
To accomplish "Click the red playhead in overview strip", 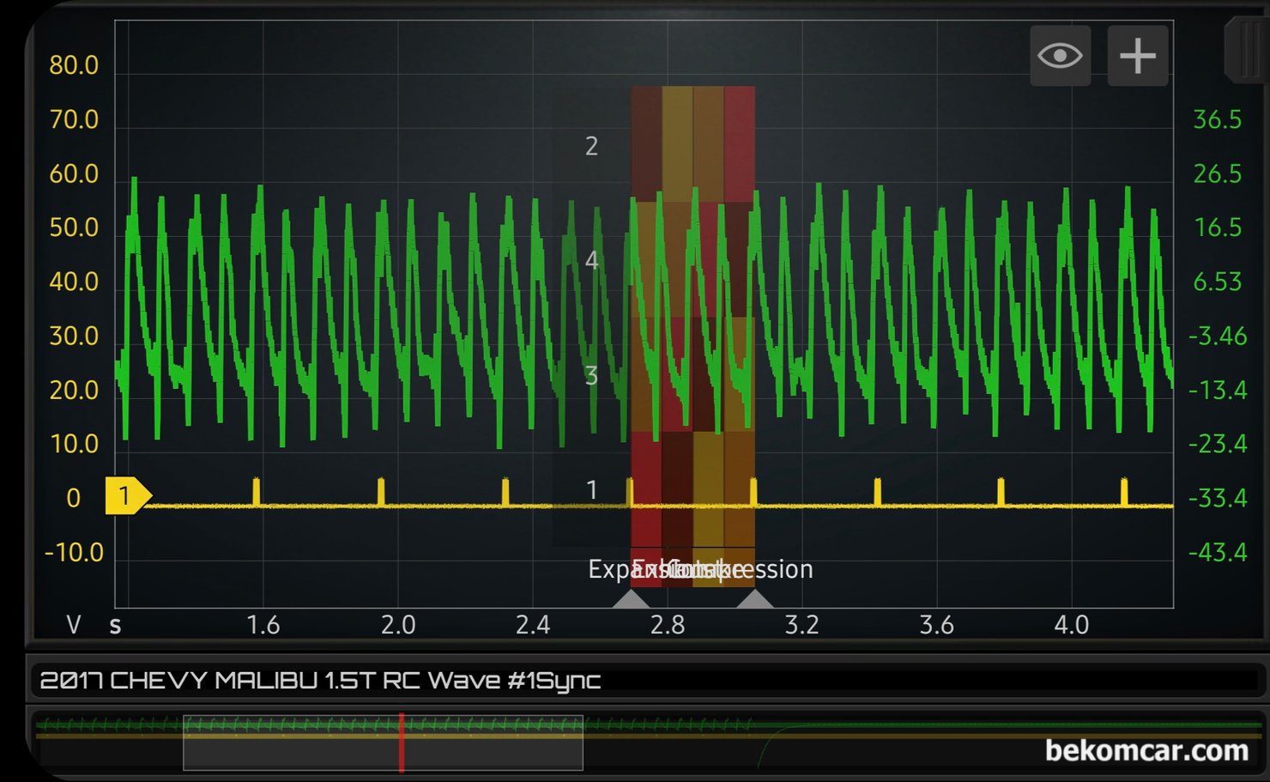I will (x=401, y=742).
